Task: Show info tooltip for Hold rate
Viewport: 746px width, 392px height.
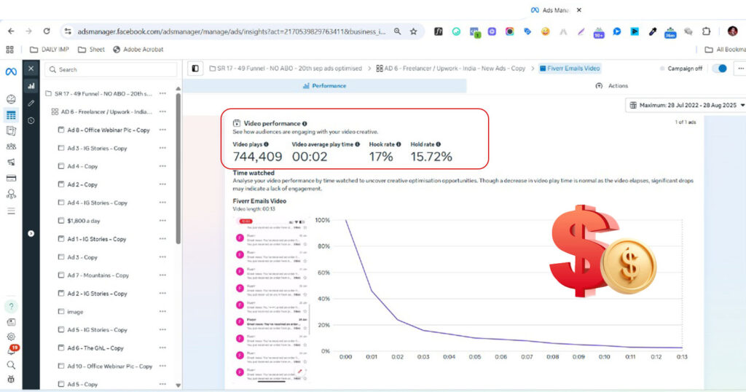Action: (438, 144)
